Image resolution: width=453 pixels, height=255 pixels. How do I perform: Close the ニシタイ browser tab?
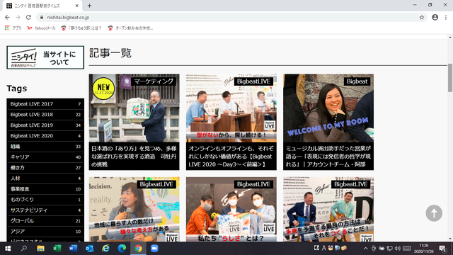77,6
